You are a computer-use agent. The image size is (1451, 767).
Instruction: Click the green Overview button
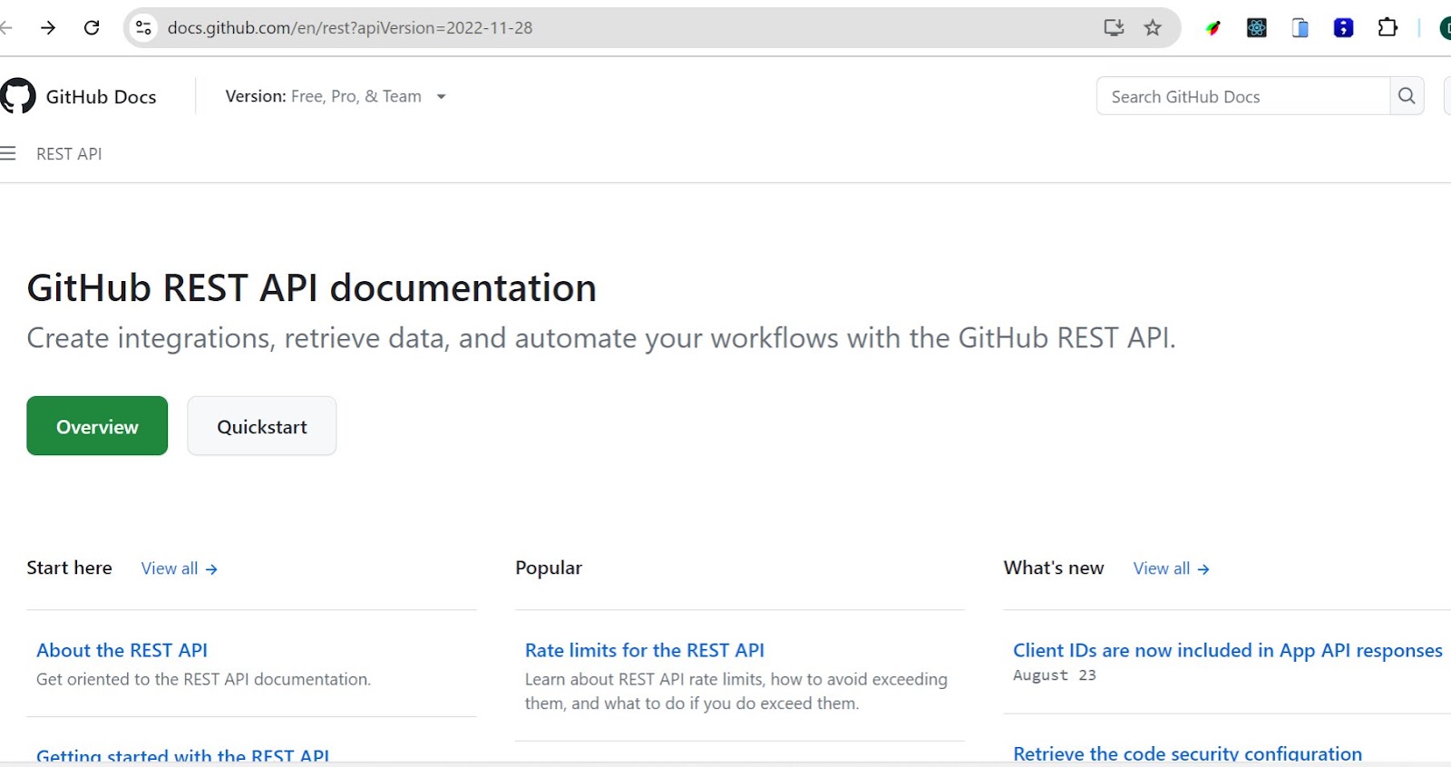97,426
